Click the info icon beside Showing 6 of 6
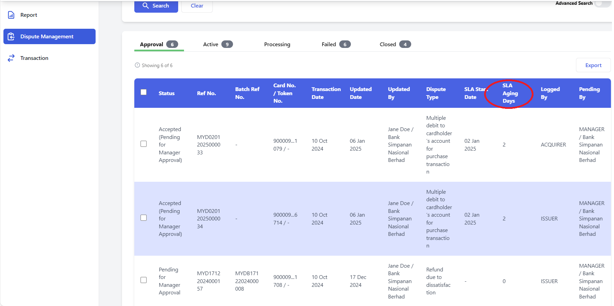This screenshot has width=614, height=306. tap(137, 65)
